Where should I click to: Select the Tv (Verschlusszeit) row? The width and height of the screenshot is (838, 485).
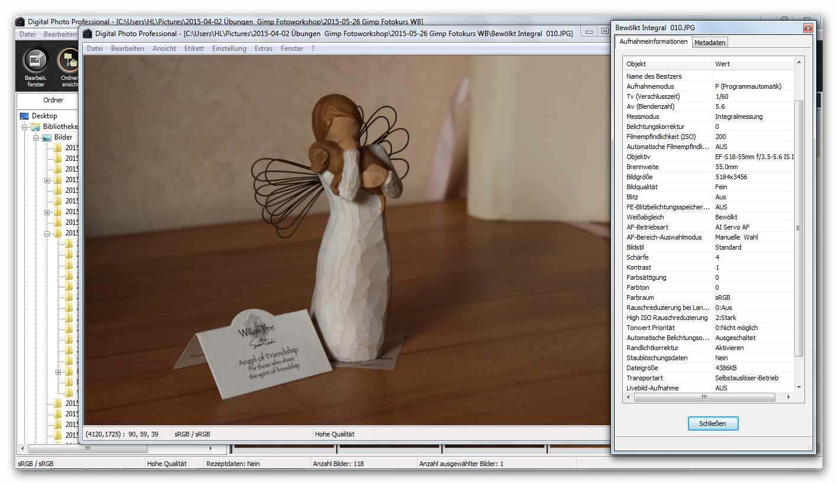[x=709, y=96]
